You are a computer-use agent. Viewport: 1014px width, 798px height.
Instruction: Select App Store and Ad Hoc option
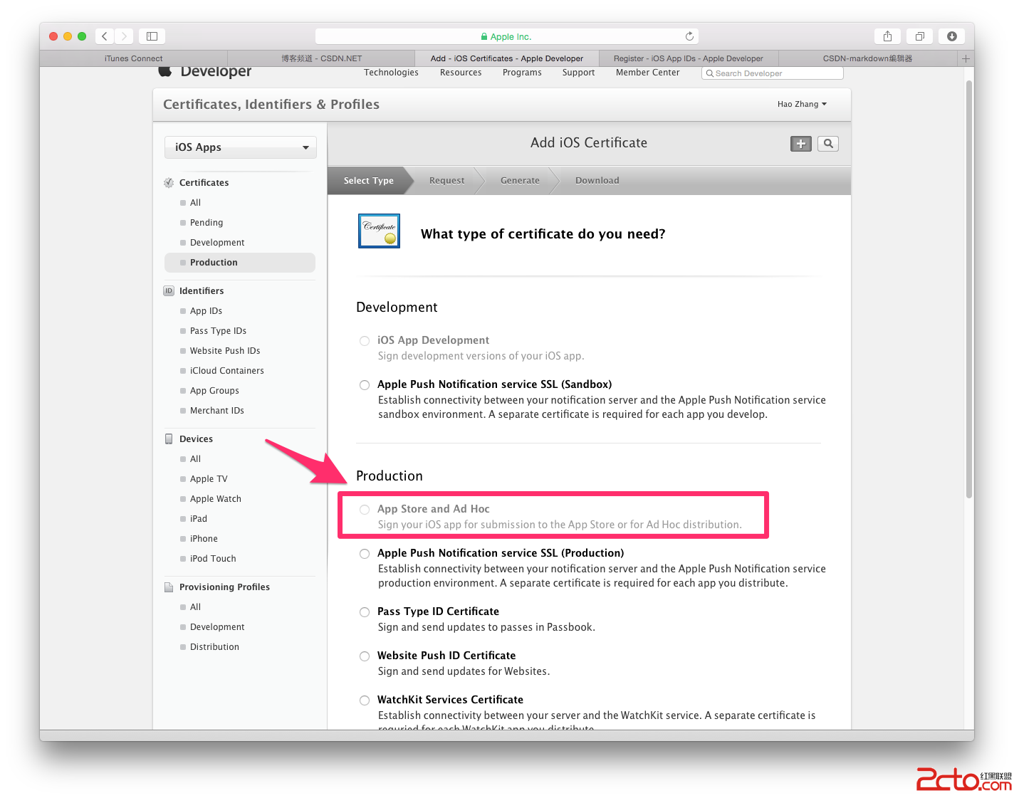pos(365,510)
